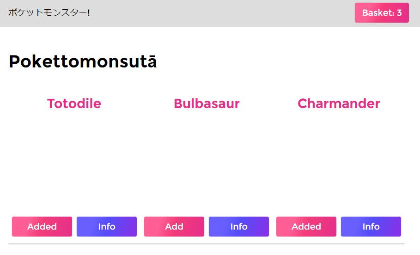Screen dimensions: 420x255
Task: Toggle the Added button under Charmander
Action: (306, 226)
